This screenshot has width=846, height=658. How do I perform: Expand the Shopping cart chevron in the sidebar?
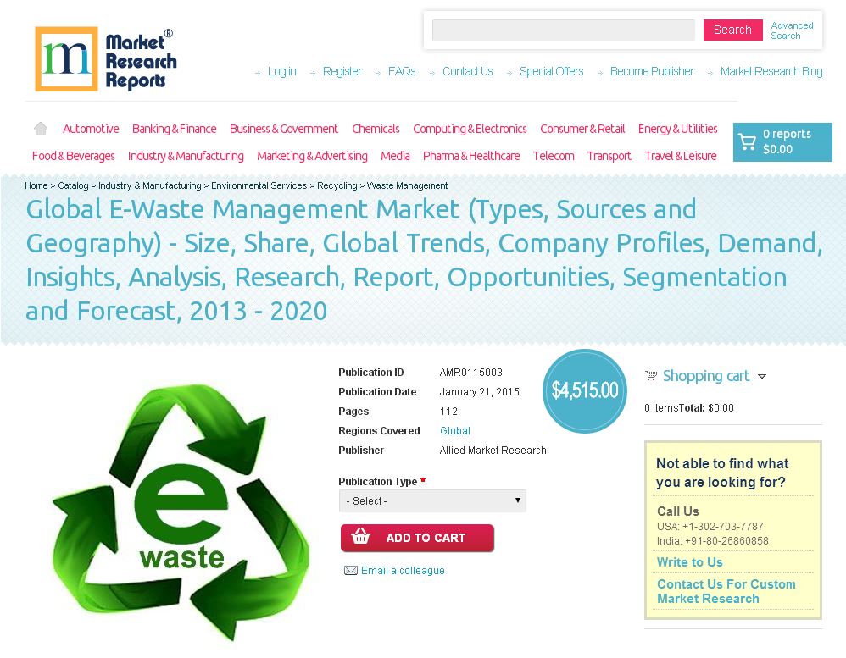point(762,376)
